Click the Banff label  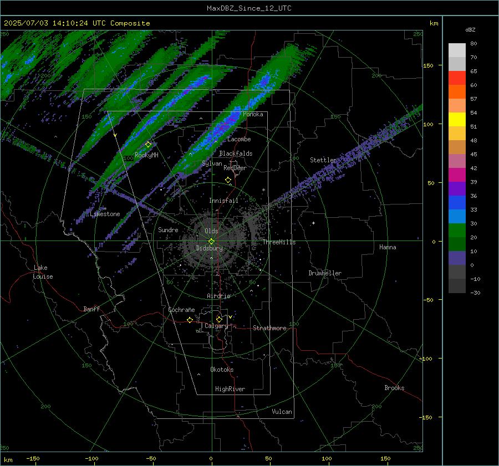point(91,309)
